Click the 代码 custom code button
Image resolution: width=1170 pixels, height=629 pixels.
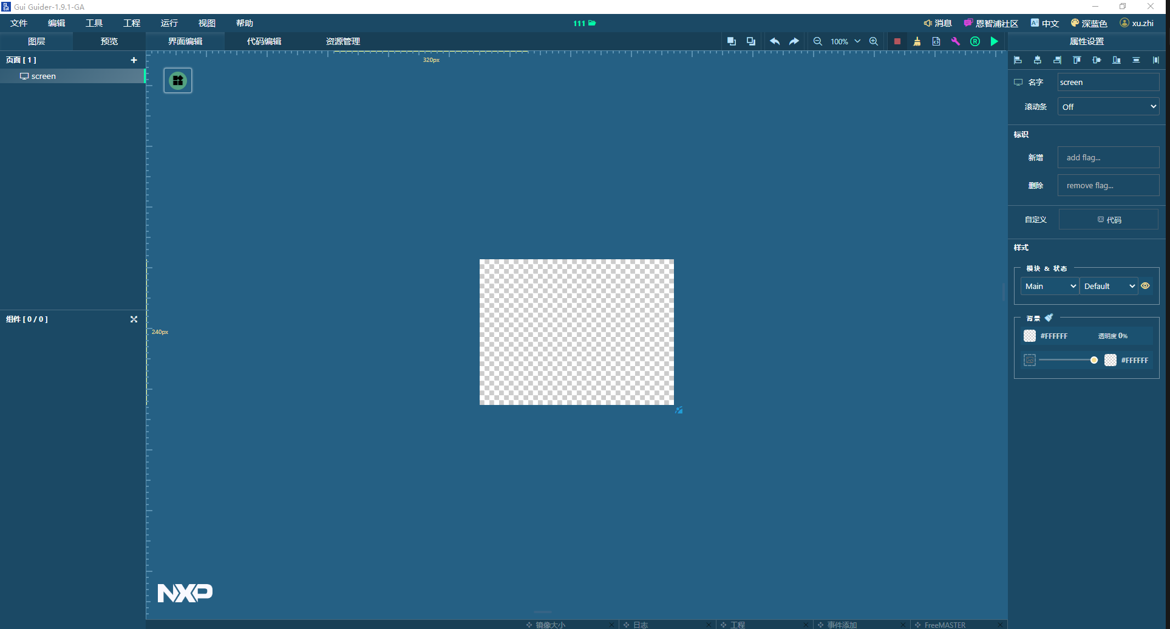(1109, 220)
